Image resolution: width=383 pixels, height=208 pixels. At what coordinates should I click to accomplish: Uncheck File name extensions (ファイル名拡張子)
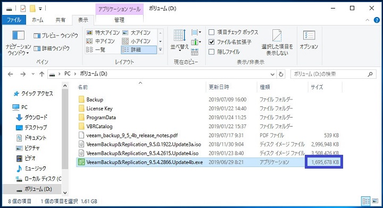[x=212, y=42]
